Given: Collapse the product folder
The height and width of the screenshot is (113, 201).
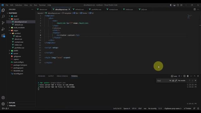Looking at the screenshot, I should (x=10, y=33).
